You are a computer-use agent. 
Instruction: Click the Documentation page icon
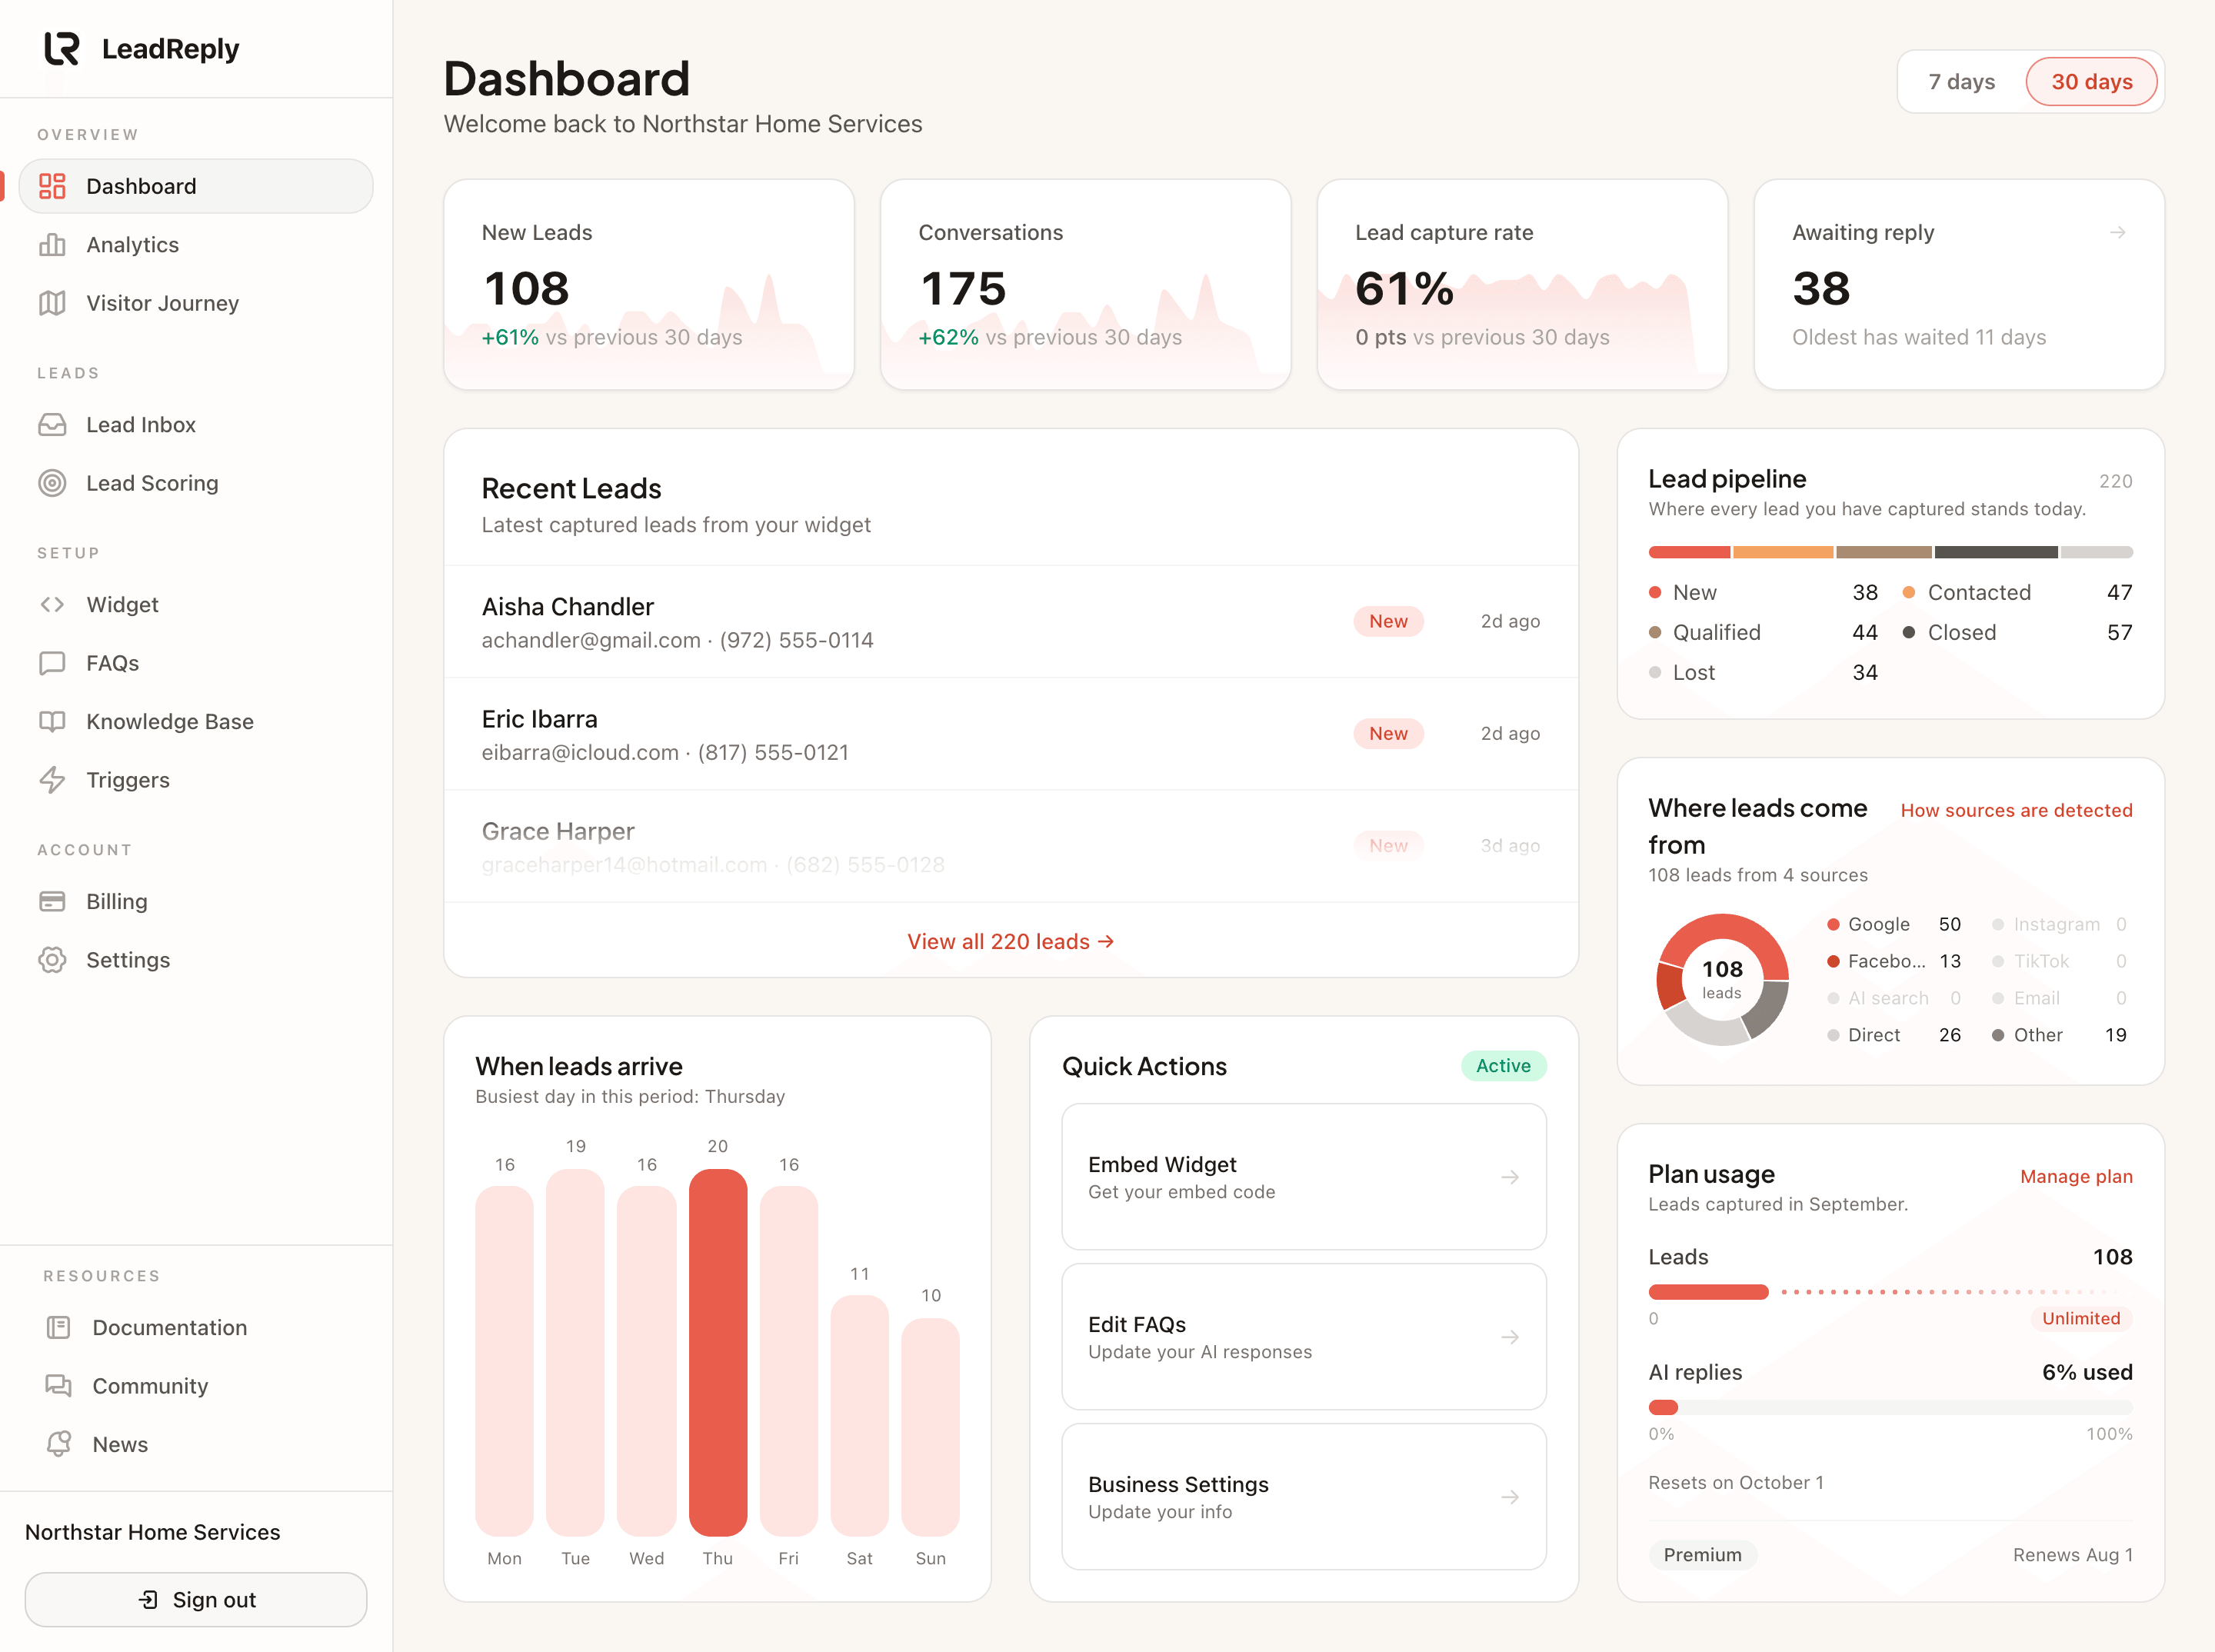click(58, 1328)
